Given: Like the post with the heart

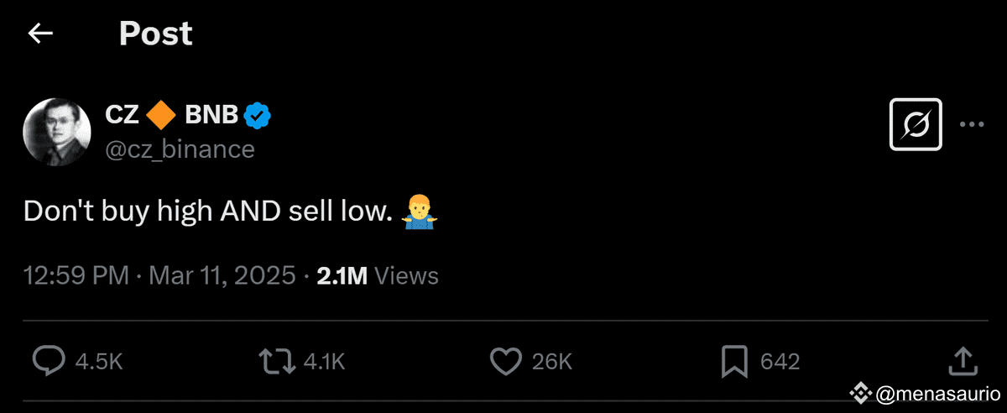Looking at the screenshot, I should [x=505, y=361].
